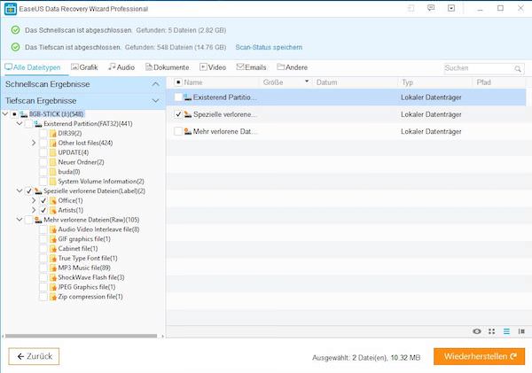The height and width of the screenshot is (373, 532).
Task: Click the True Type Font file icon
Action: 53,259
